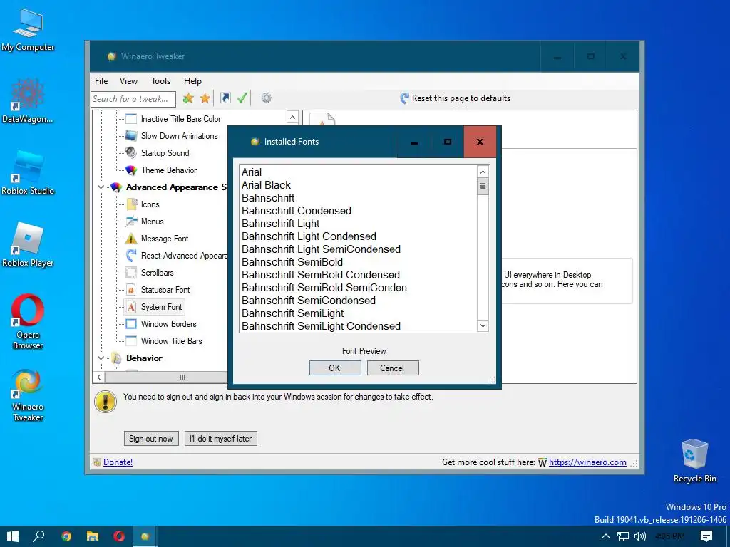730x547 pixels.
Task: Click the System Font letter icon
Action: coord(131,307)
